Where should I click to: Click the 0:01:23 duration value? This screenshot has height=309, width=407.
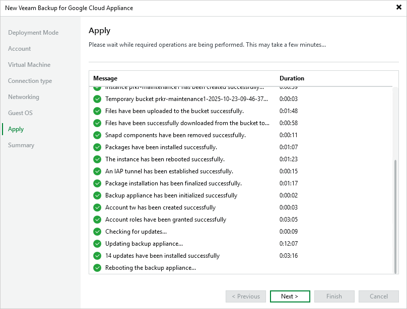[289, 159]
